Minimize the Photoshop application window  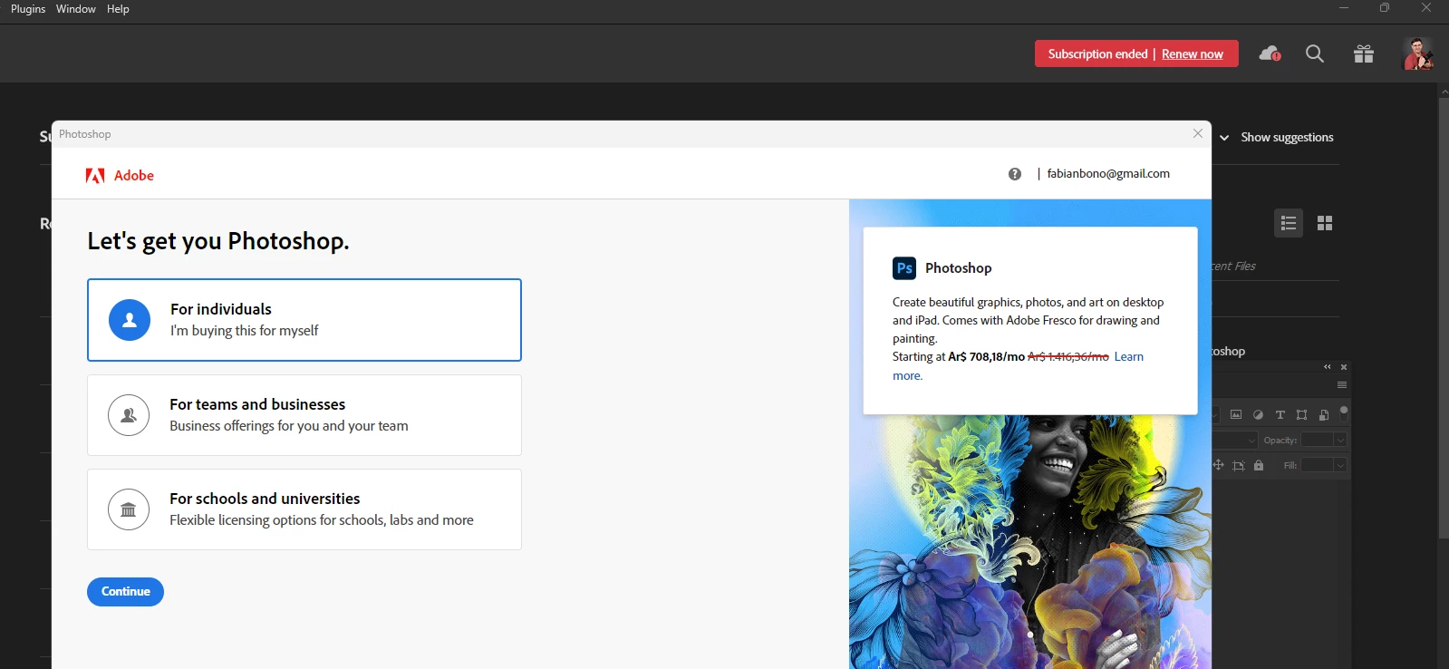tap(1344, 8)
